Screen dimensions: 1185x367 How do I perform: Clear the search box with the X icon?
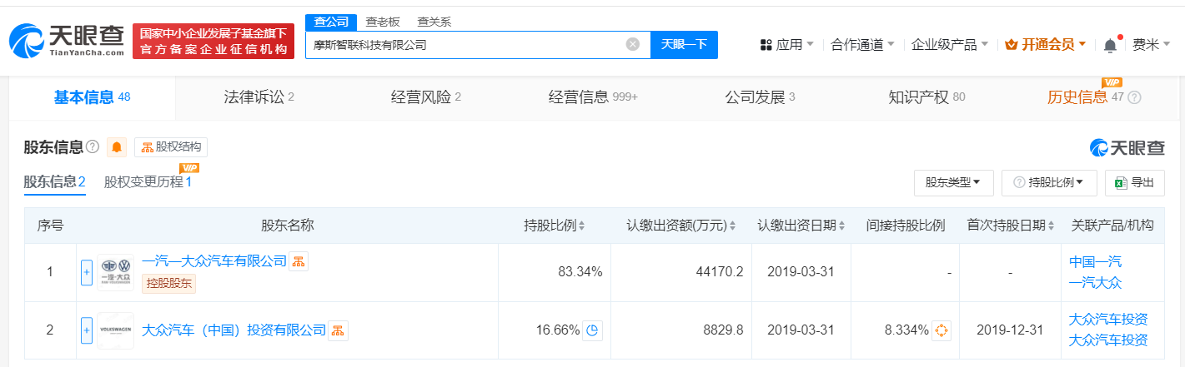click(x=633, y=44)
